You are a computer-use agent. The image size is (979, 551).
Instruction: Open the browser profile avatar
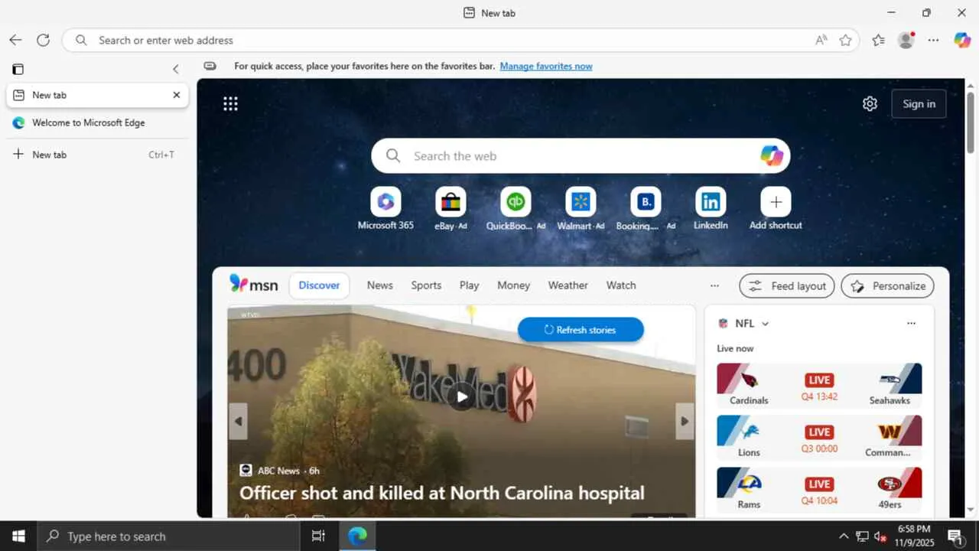pyautogui.click(x=906, y=40)
